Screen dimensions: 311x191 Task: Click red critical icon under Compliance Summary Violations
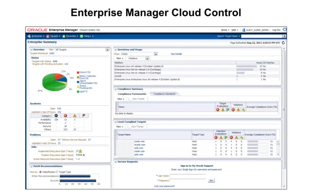233,110
